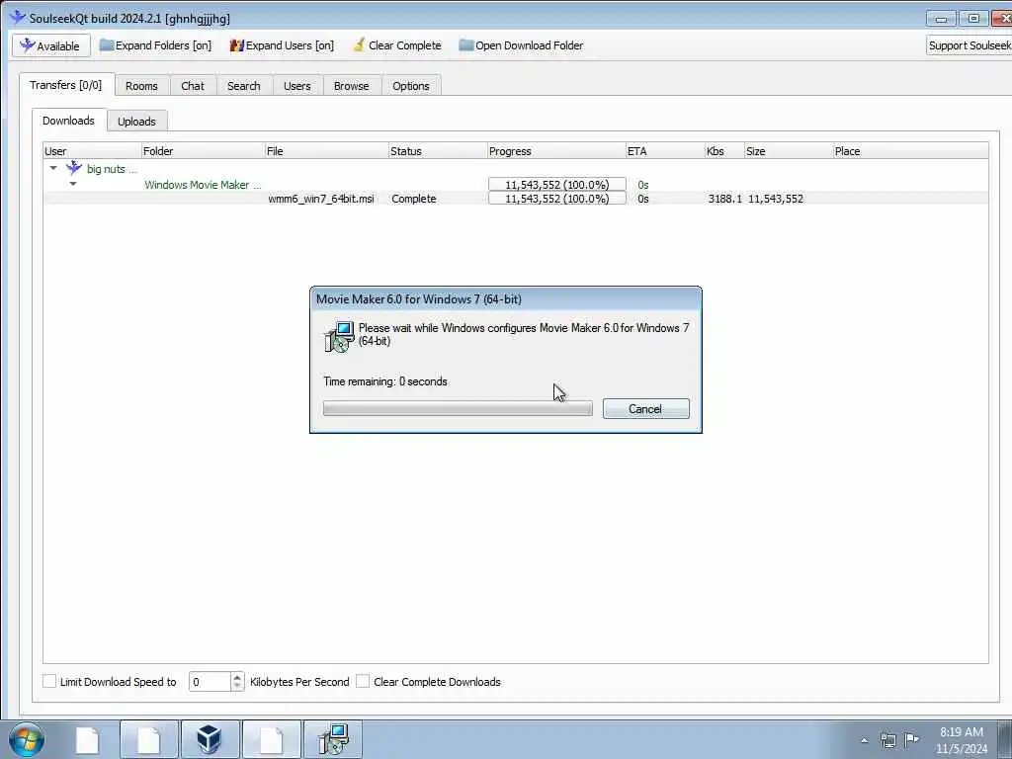This screenshot has height=759, width=1012.
Task: Sort by File column header
Action: click(326, 151)
